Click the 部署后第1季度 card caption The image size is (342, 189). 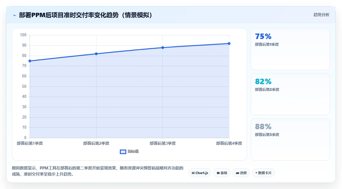(x=267, y=45)
